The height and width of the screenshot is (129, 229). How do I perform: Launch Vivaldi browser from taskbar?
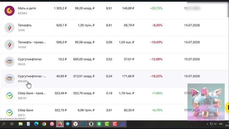click(x=52, y=124)
